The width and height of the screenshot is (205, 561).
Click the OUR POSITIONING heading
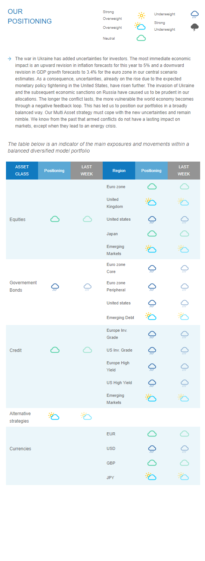click(x=30, y=16)
